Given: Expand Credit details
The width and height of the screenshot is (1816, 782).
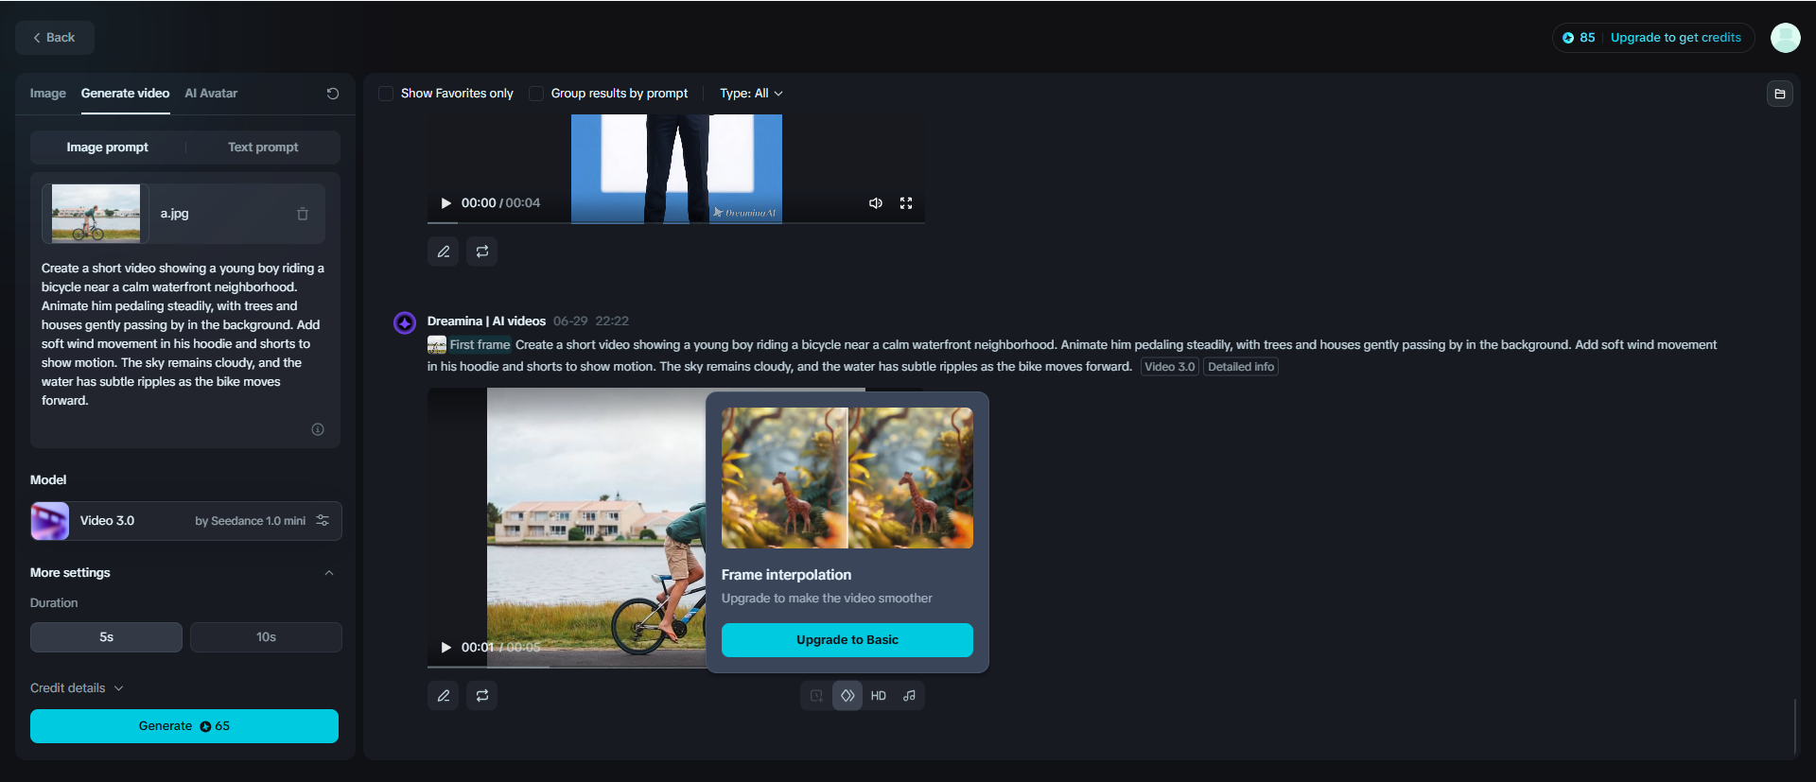Looking at the screenshot, I should pyautogui.click(x=77, y=688).
